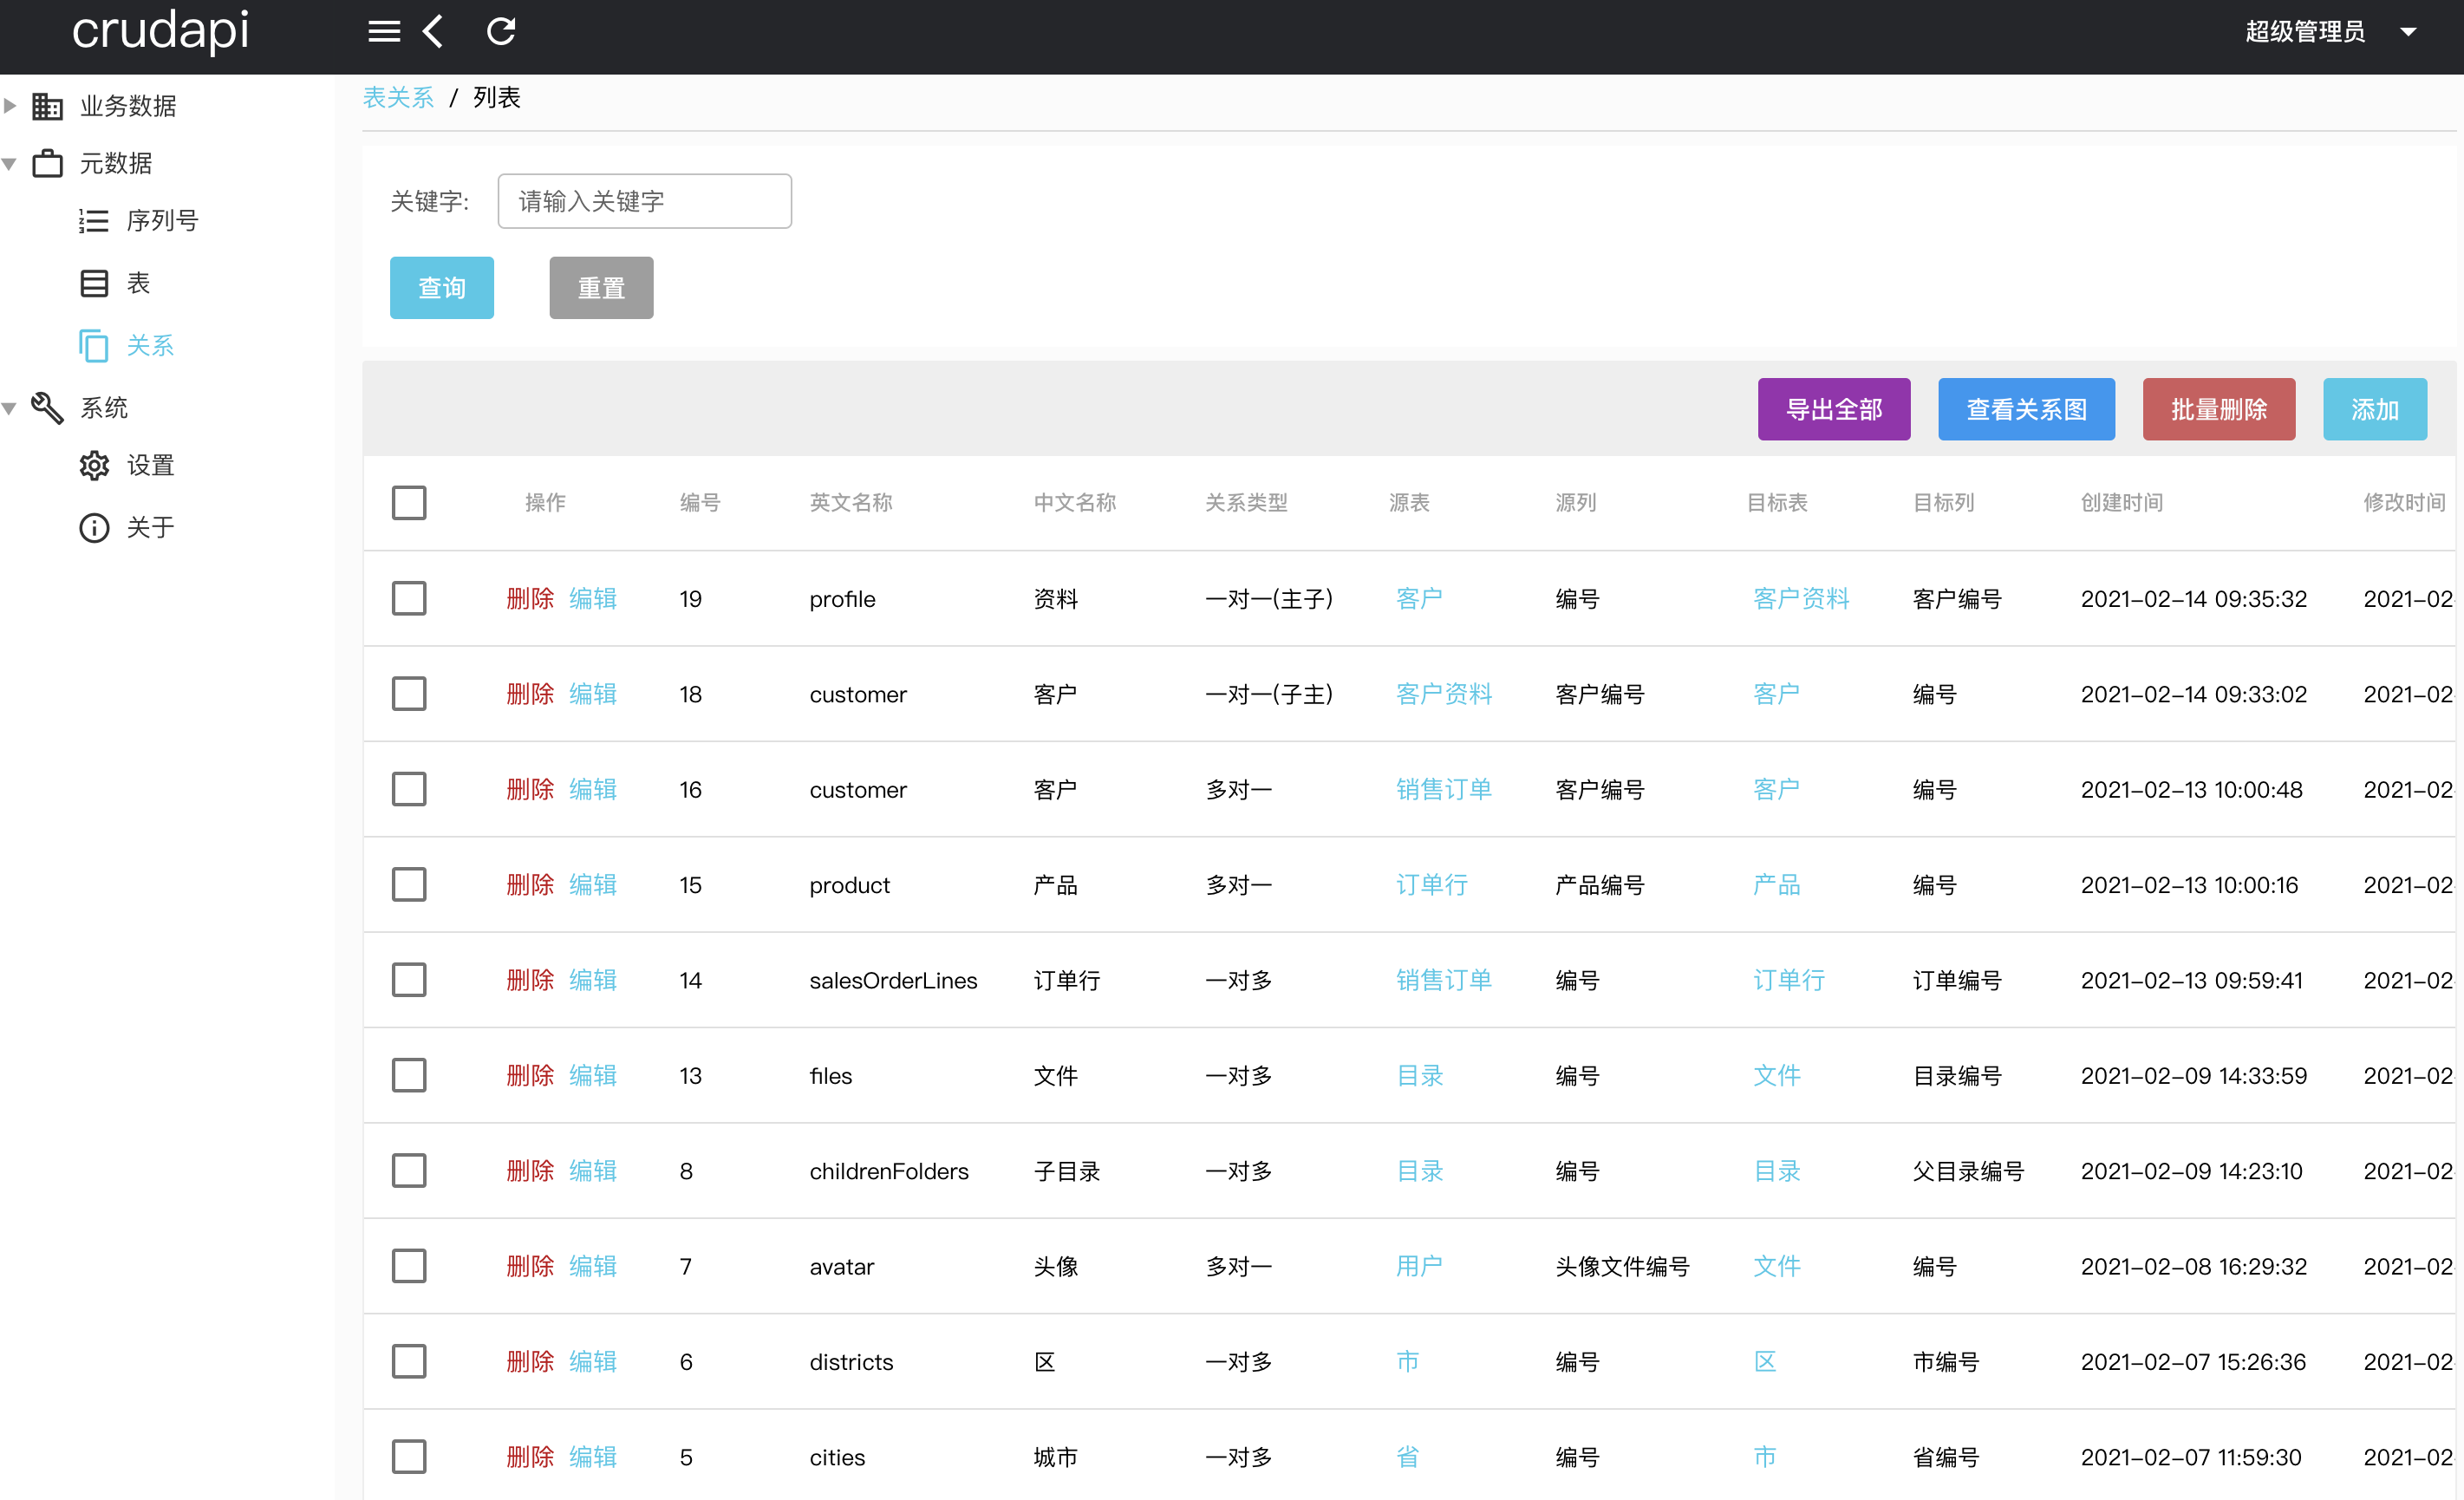Click the keyword input field
2464x1500 pixels.
(644, 200)
